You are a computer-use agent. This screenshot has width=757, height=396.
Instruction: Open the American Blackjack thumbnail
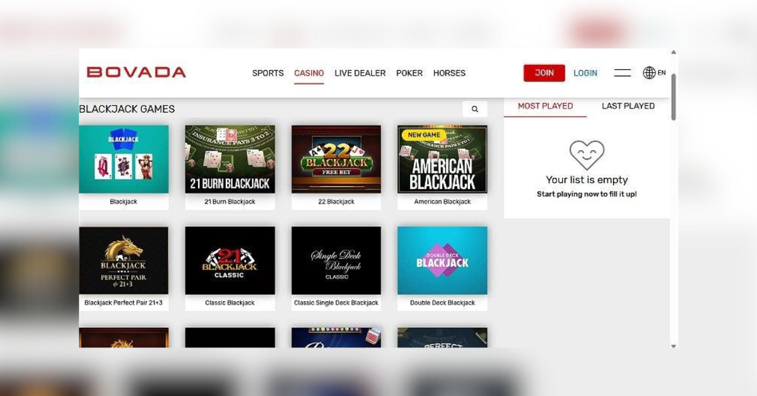pyautogui.click(x=442, y=159)
